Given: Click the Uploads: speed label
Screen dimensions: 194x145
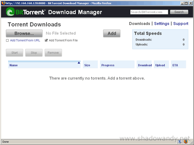Looking at the screenshot, I should [141, 44].
